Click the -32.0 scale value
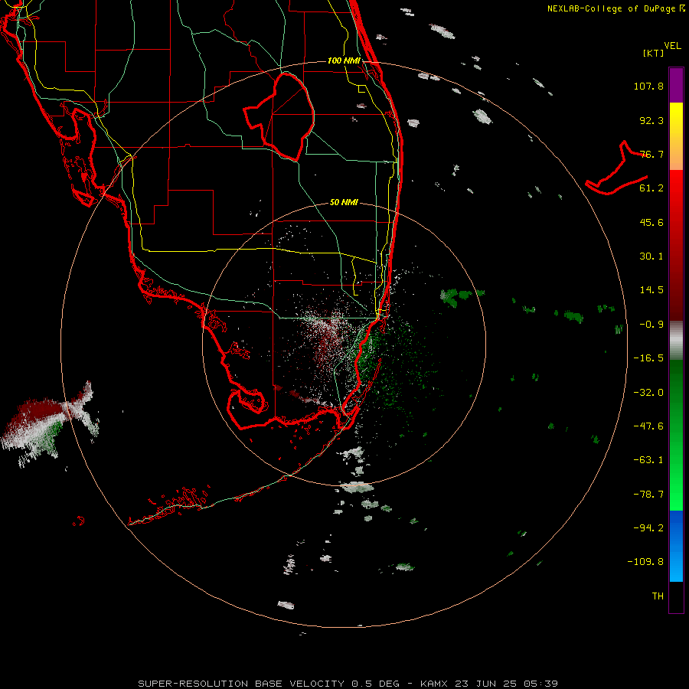 tap(648, 393)
